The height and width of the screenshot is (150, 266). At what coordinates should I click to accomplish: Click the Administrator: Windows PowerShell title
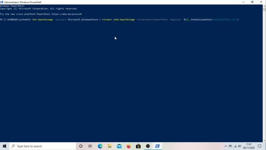pyautogui.click(x=23, y=2)
